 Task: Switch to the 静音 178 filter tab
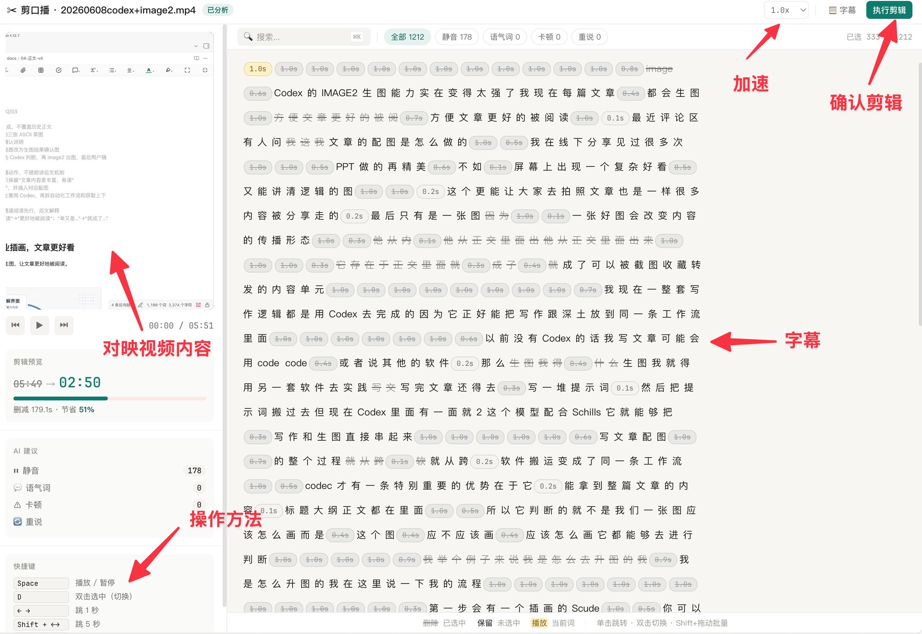tap(457, 37)
